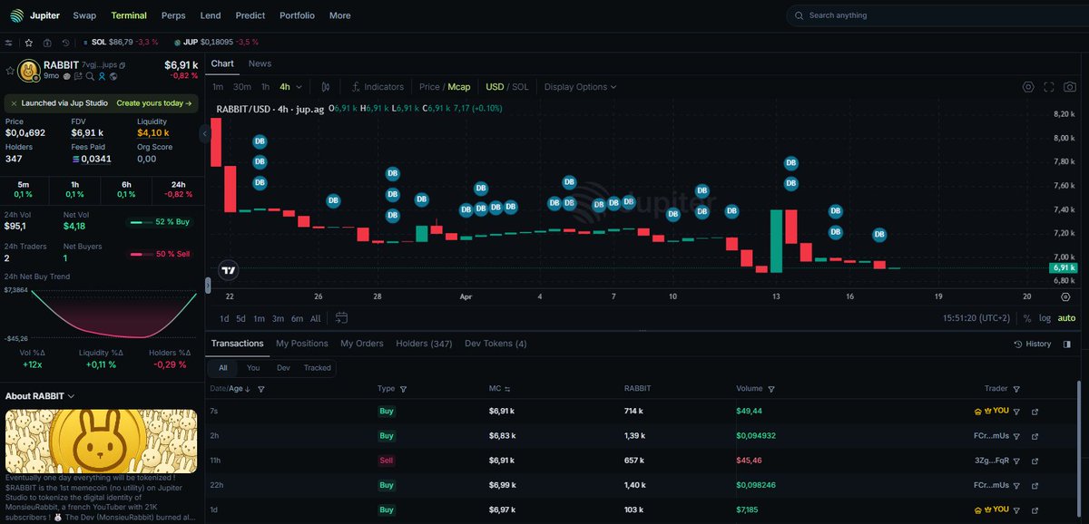Open external link for the 7s transaction

1035,411
